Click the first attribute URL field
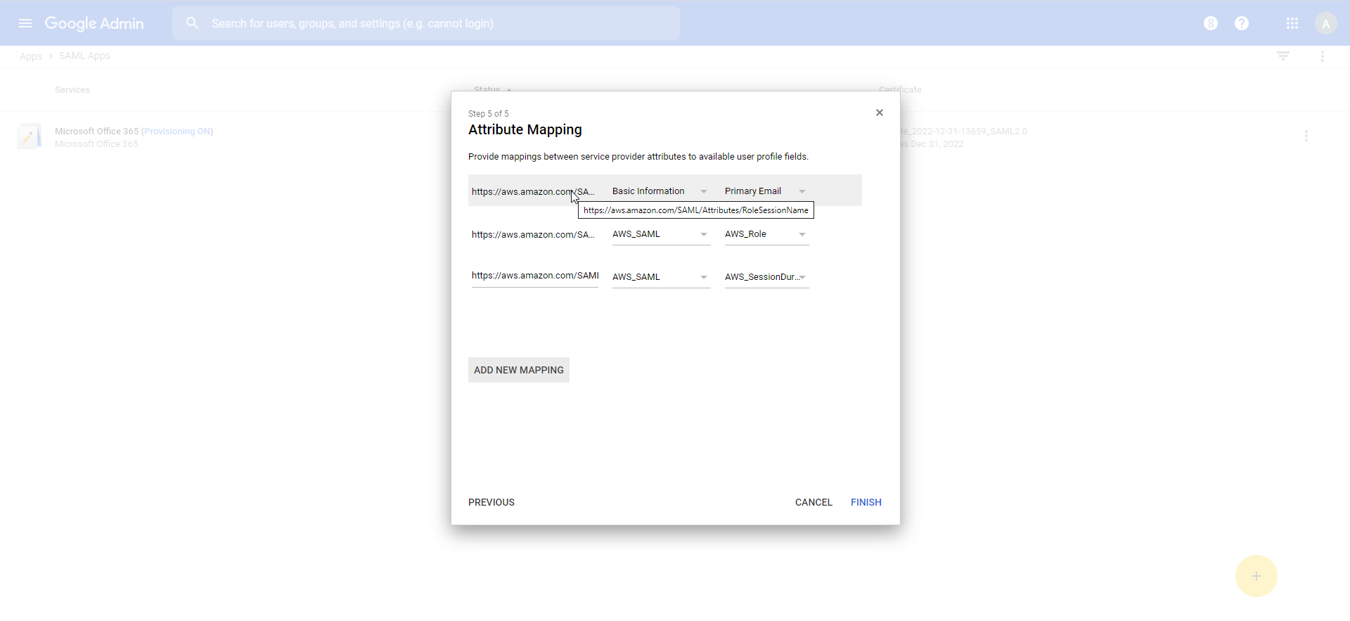This screenshot has width=1350, height=621. click(x=534, y=191)
